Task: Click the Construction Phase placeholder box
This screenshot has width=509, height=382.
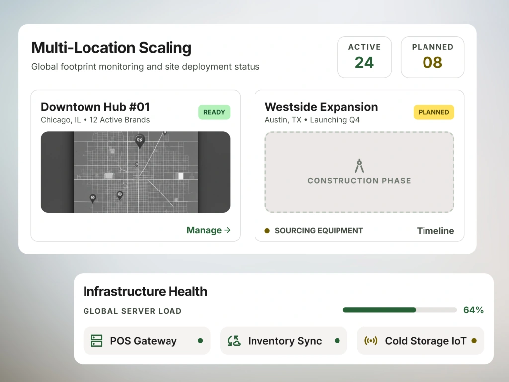Action: point(359,172)
